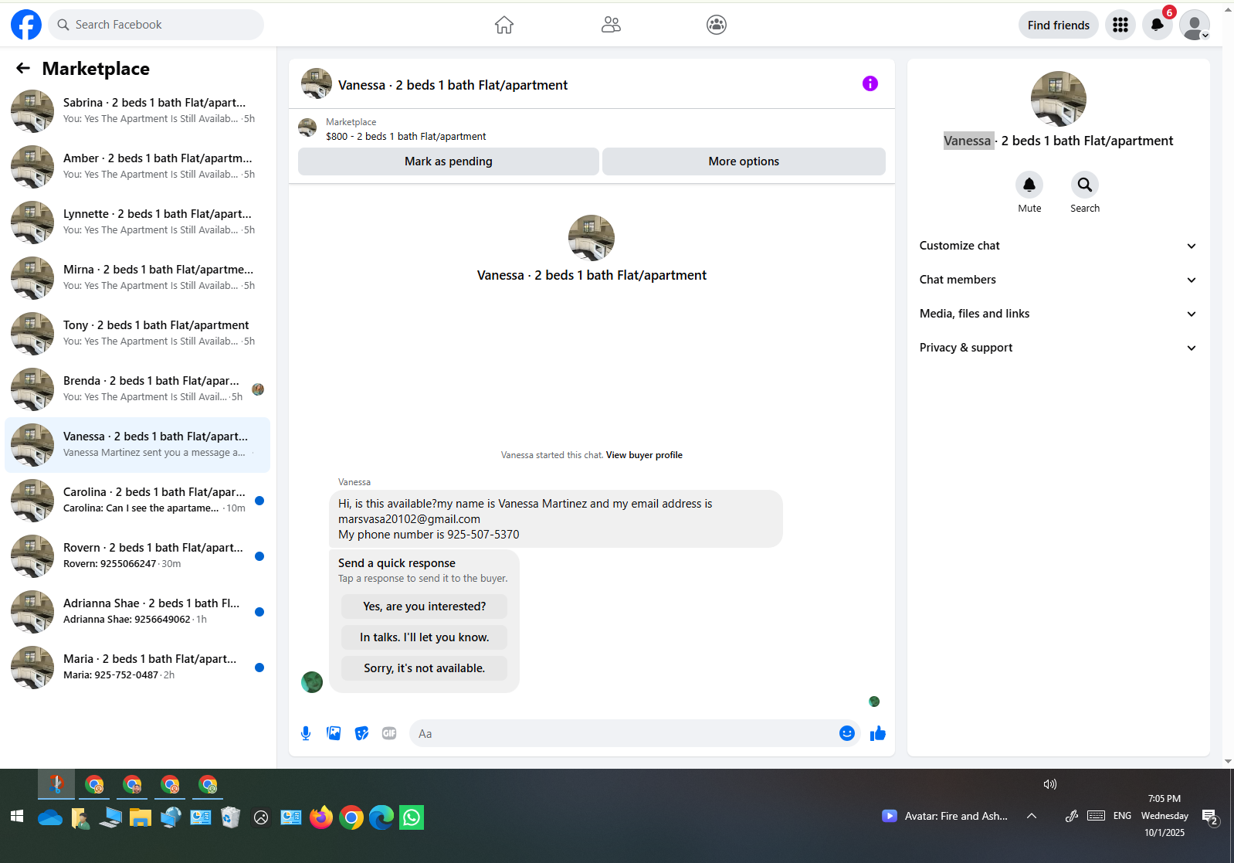Open Lynnette's apartment conversation
Image resolution: width=1234 pixels, height=863 pixels.
point(137,223)
